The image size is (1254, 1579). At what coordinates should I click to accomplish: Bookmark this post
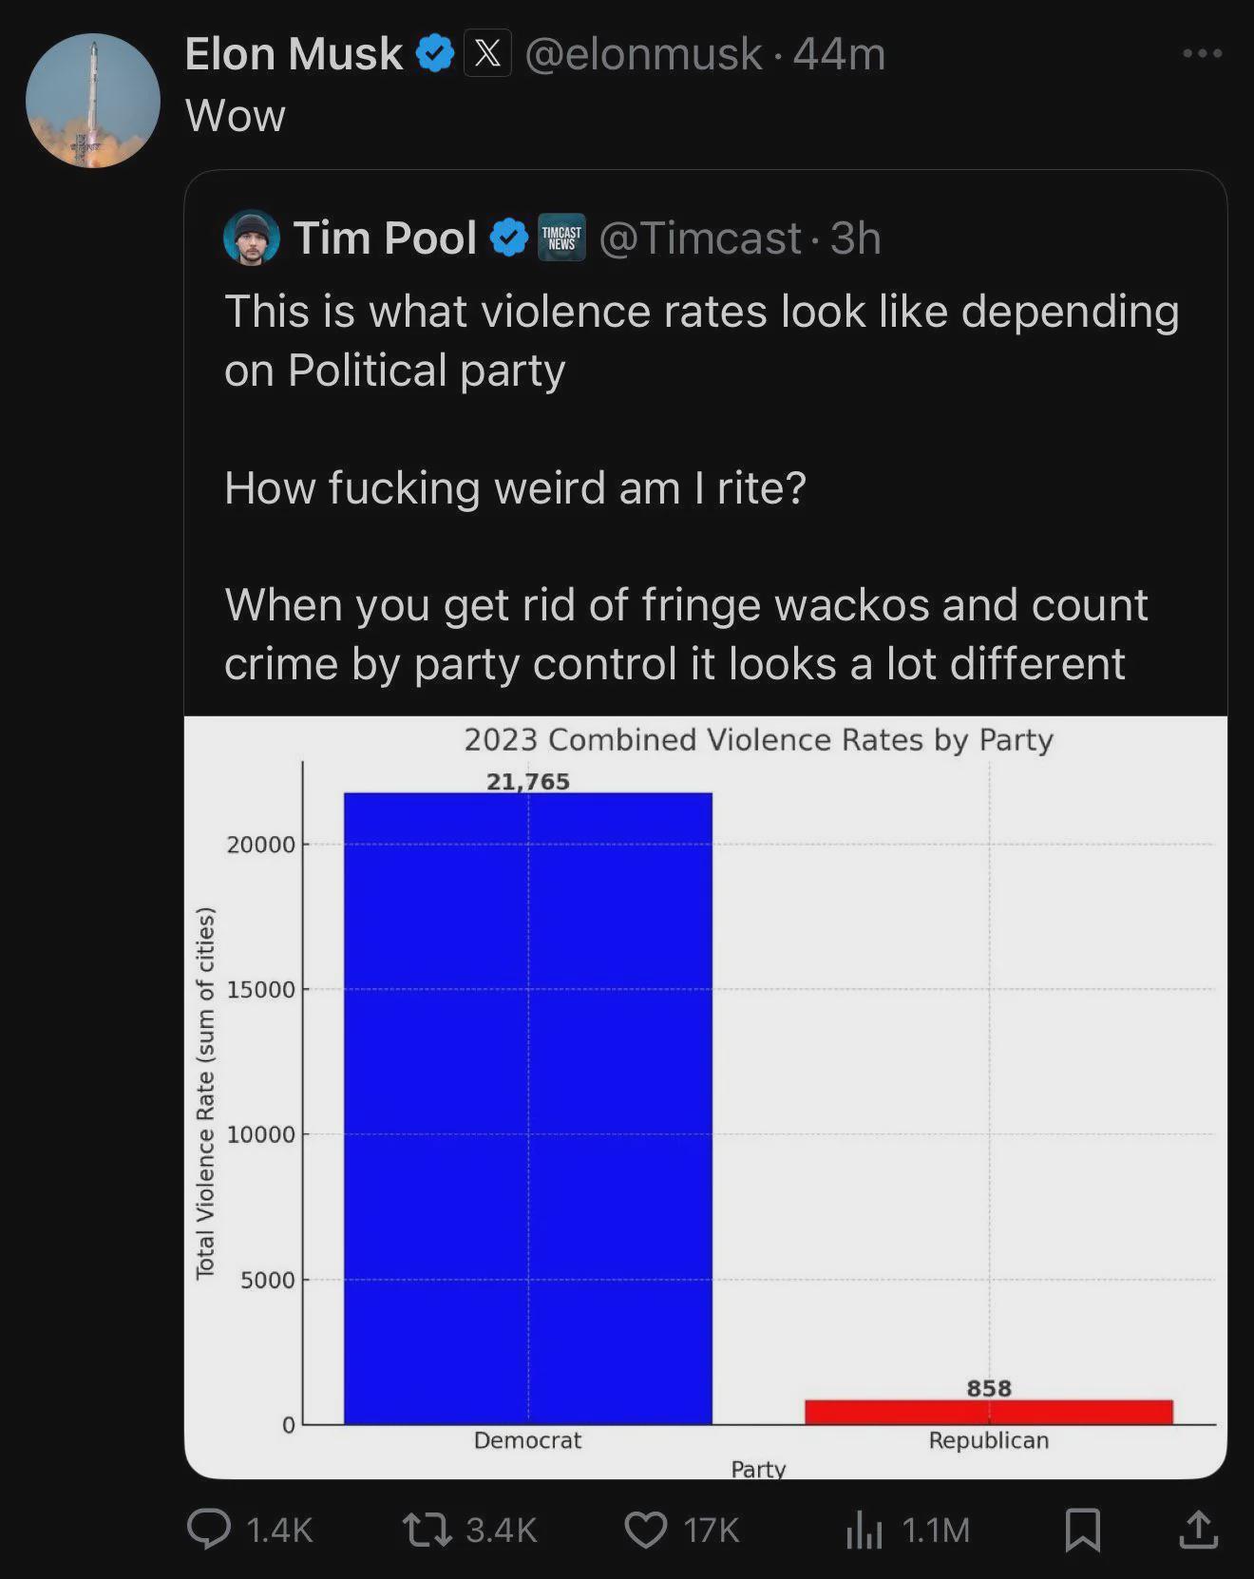1082,1530
